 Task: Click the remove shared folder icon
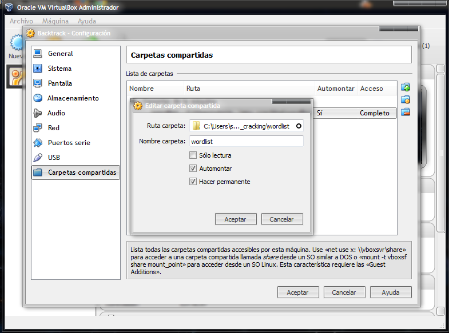406,112
